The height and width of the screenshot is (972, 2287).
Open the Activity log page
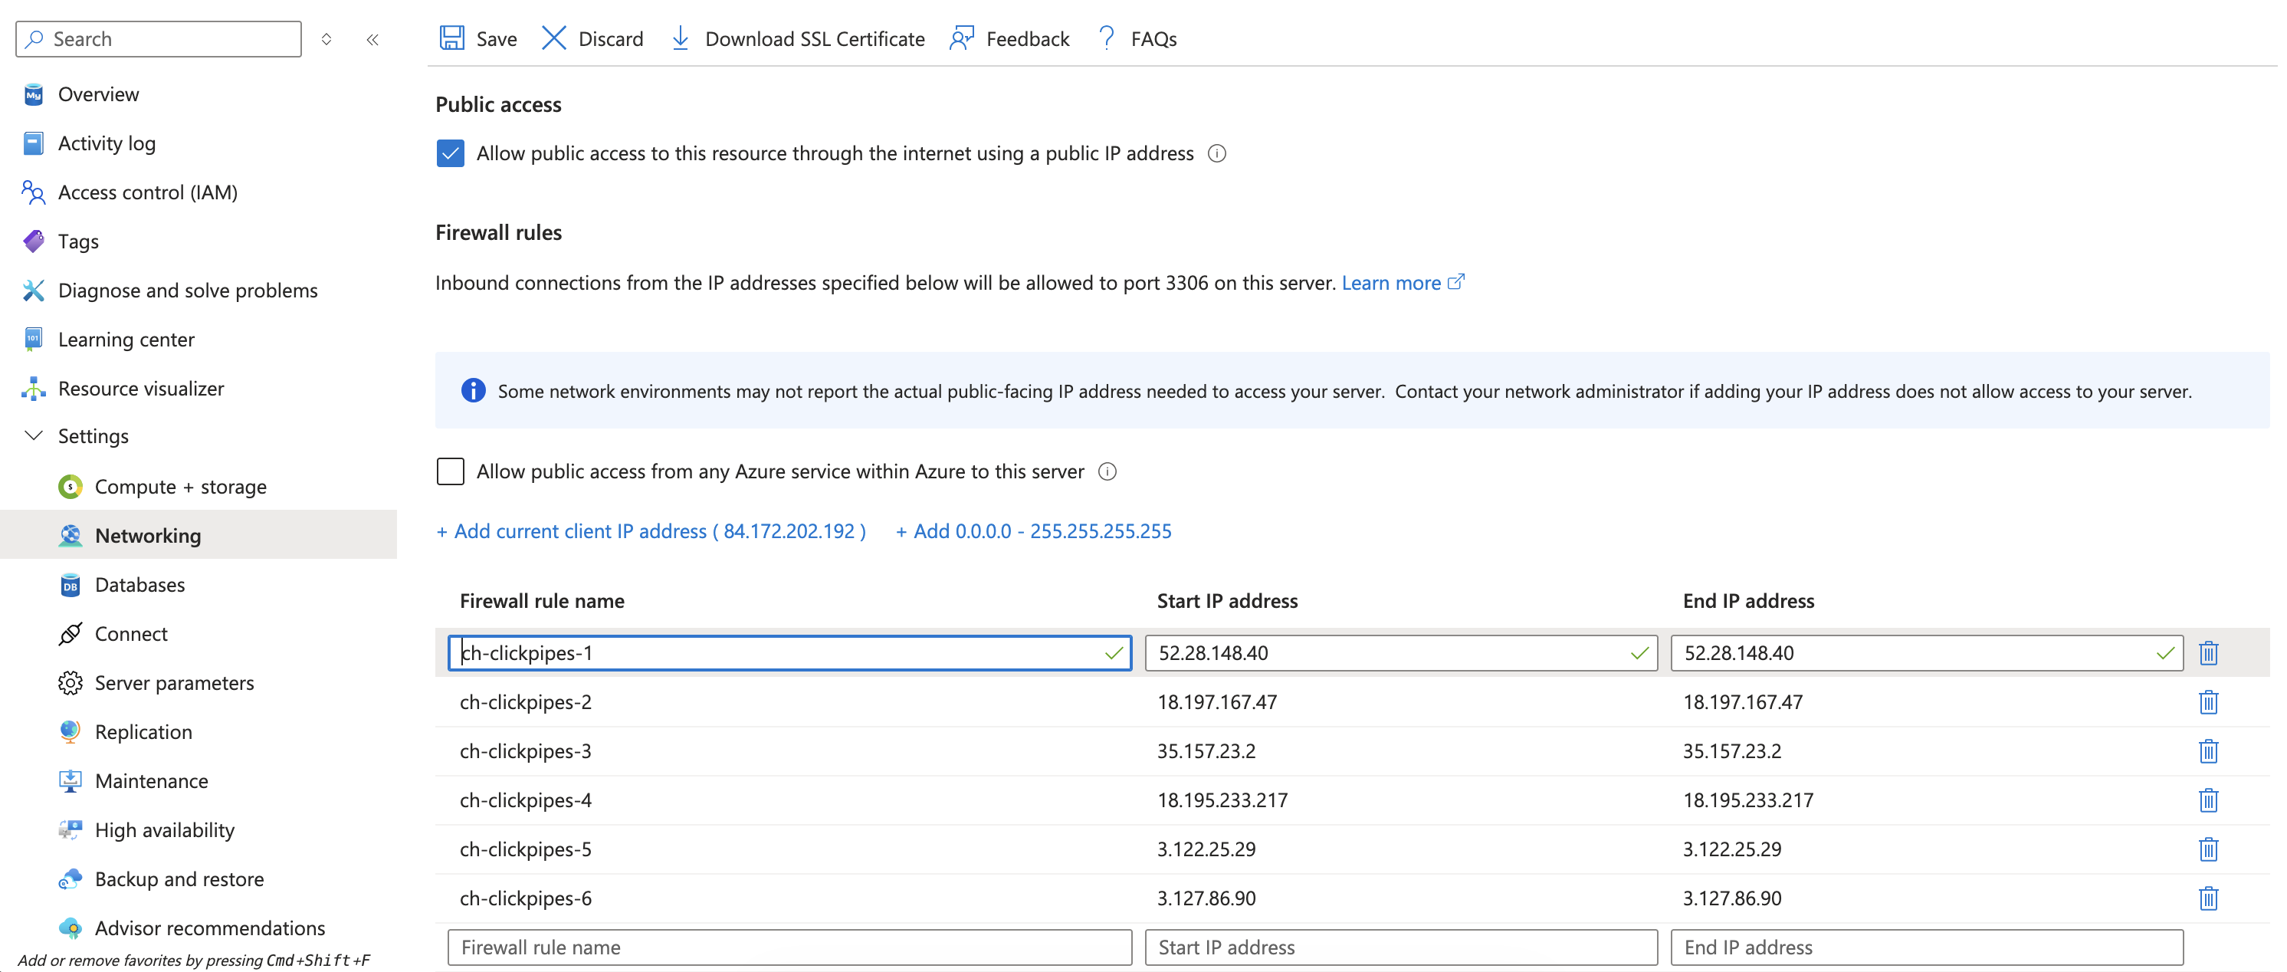(x=107, y=142)
